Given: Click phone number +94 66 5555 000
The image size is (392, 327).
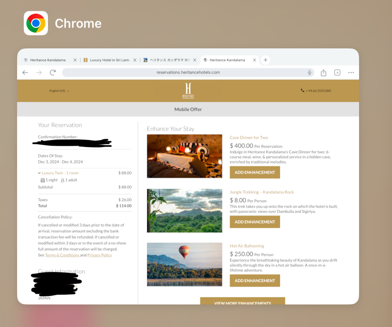Looking at the screenshot, I should coord(318,91).
